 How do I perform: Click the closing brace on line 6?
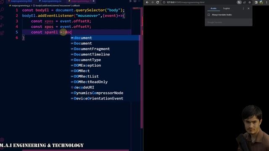coord(24,38)
